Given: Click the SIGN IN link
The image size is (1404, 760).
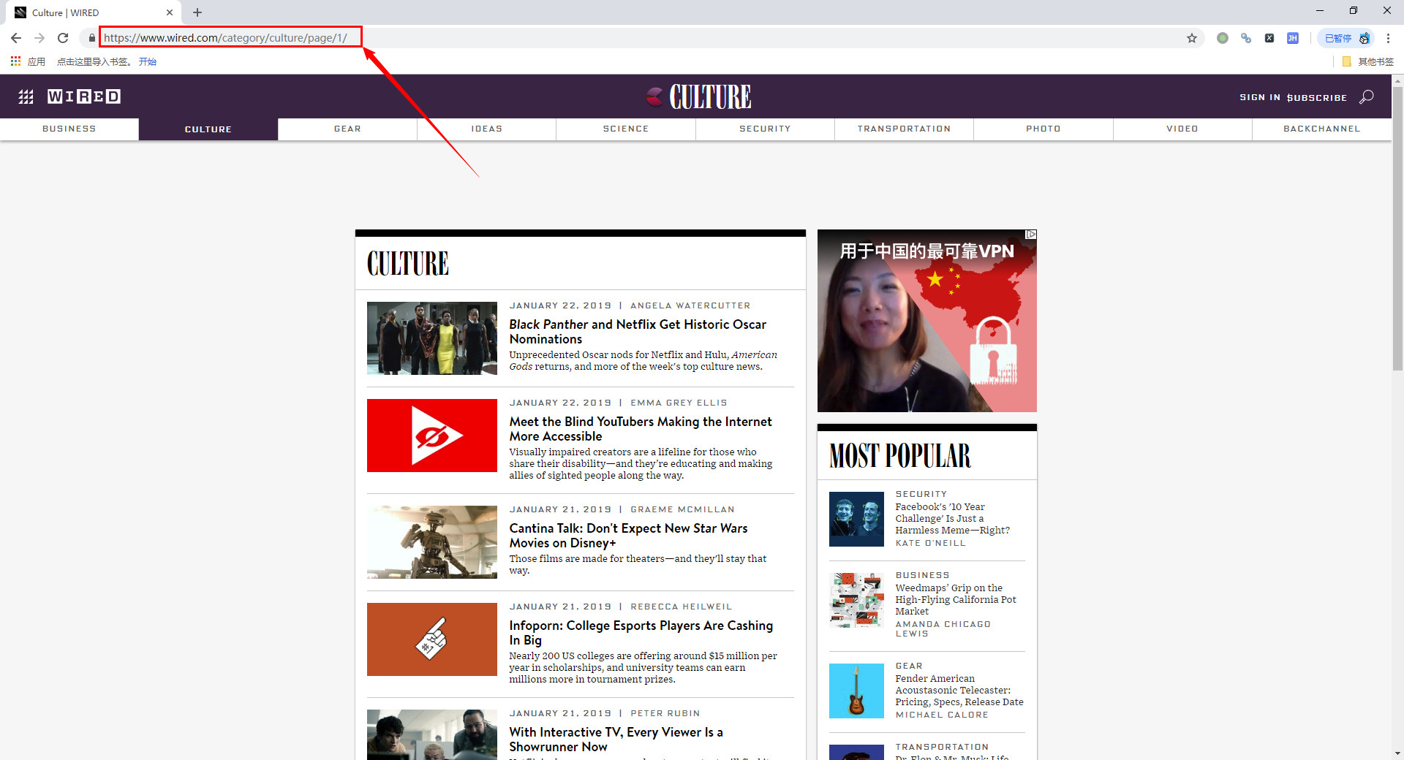Looking at the screenshot, I should [x=1260, y=97].
